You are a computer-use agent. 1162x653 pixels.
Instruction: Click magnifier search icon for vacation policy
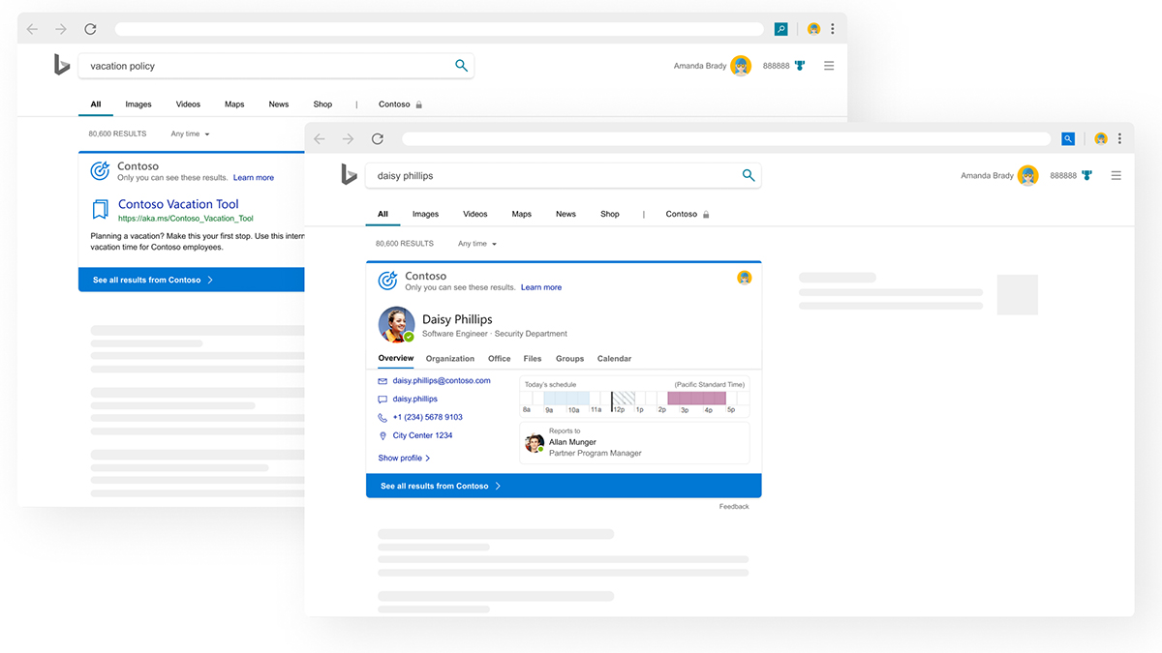click(x=462, y=66)
